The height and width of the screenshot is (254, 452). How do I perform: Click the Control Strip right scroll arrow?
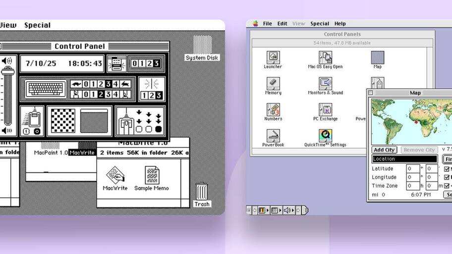coord(298,210)
